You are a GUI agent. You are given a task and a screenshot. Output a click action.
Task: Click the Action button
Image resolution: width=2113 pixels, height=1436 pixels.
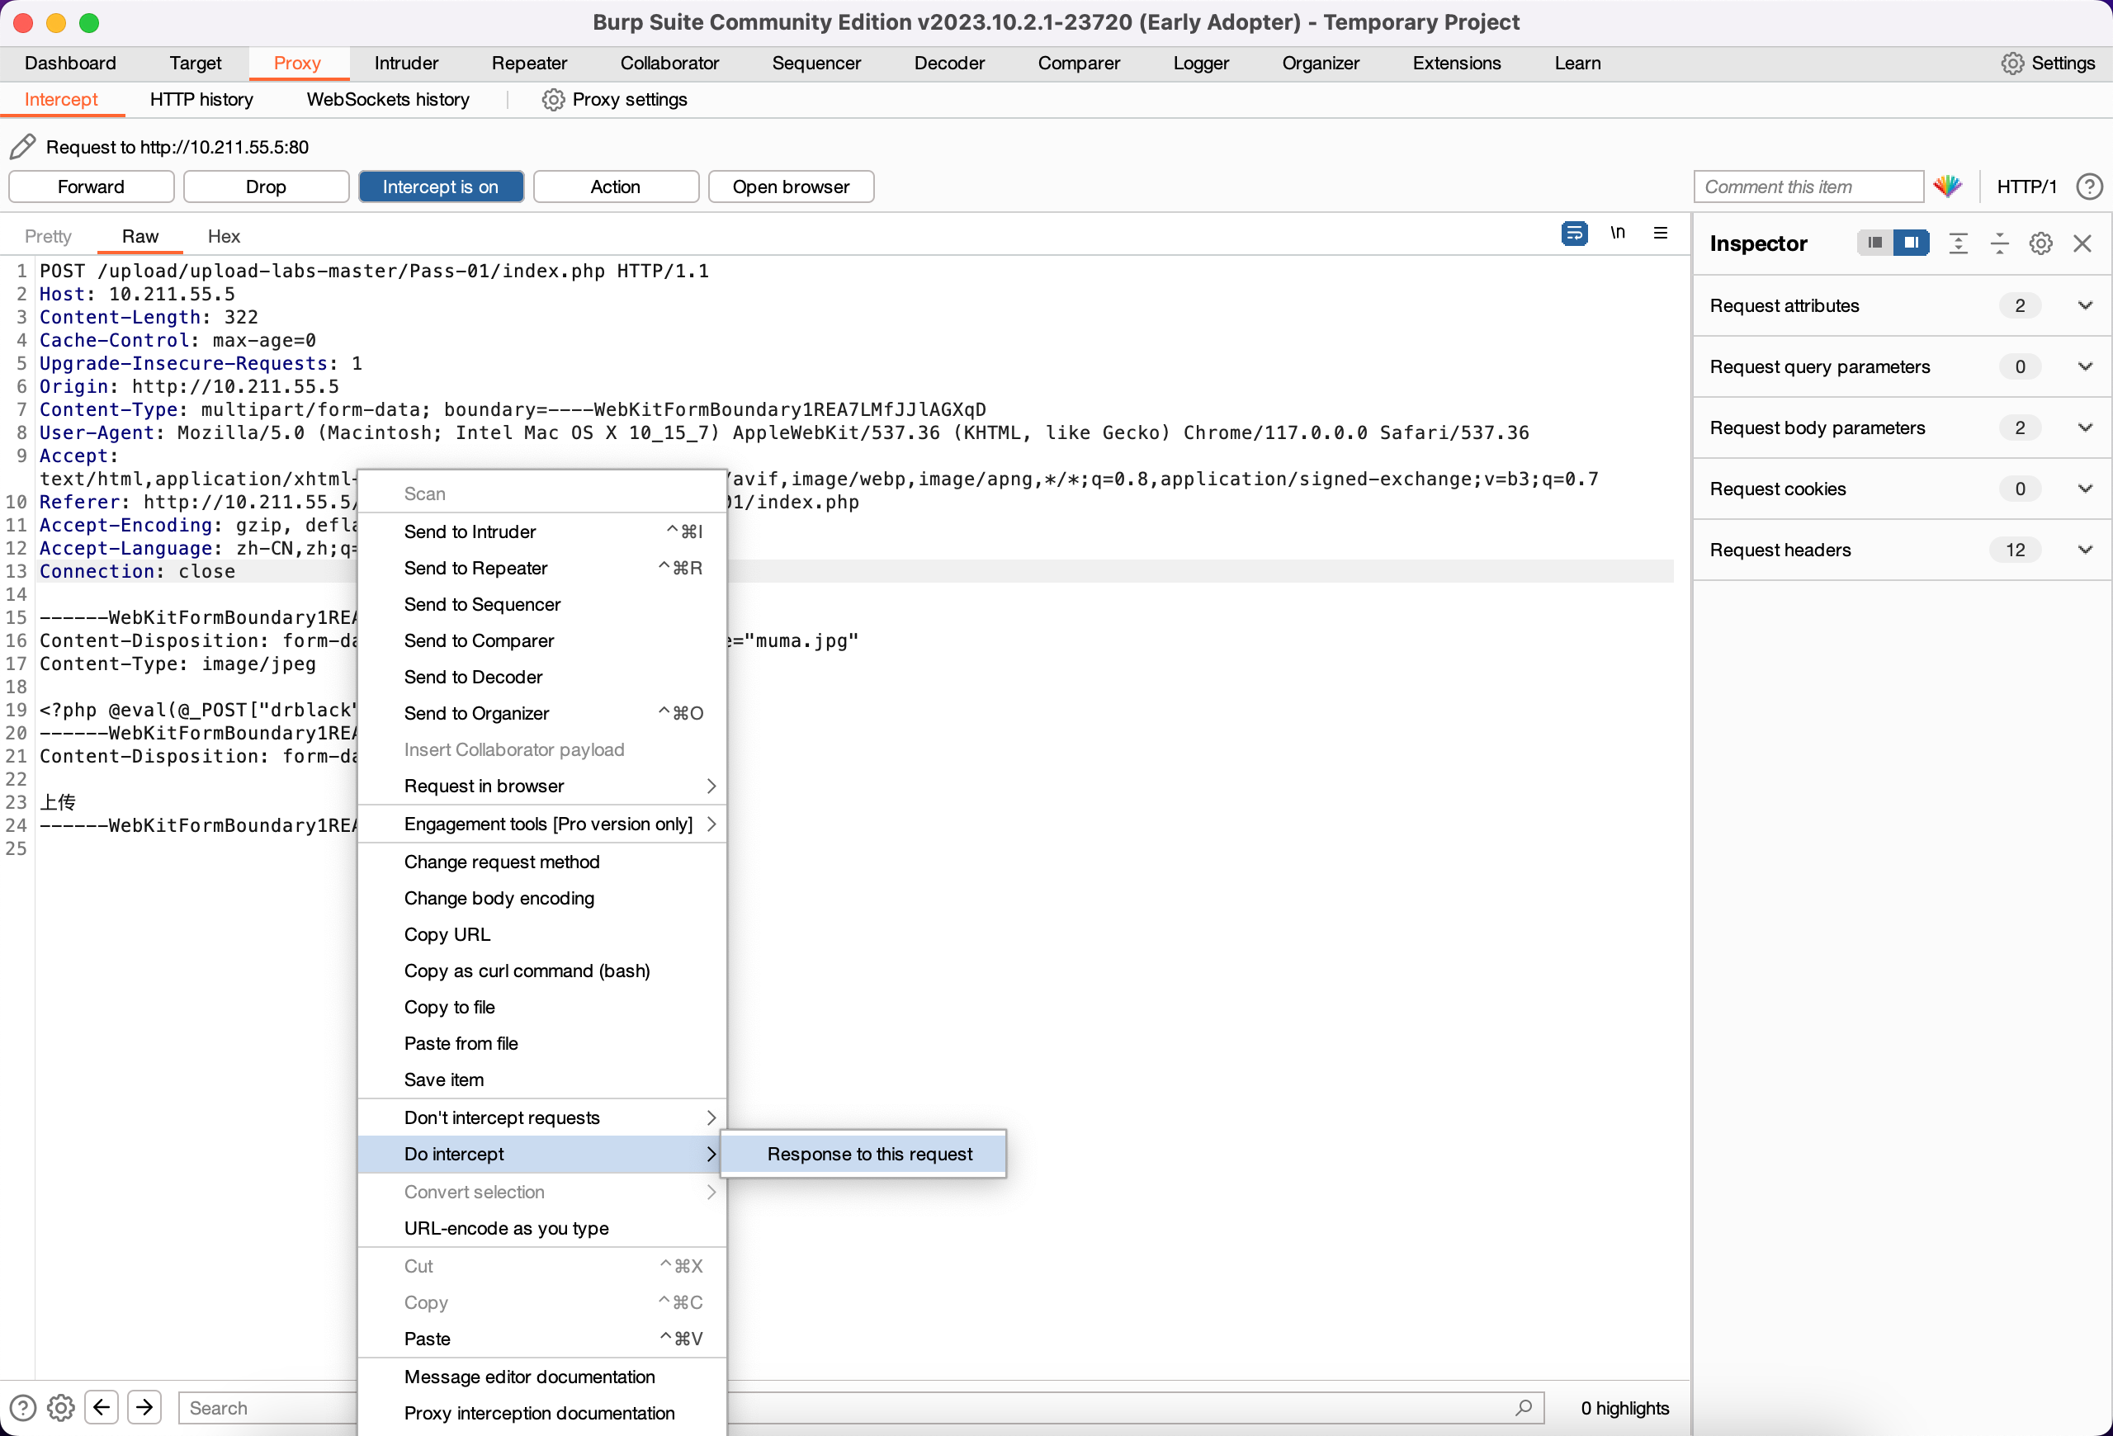pyautogui.click(x=616, y=187)
